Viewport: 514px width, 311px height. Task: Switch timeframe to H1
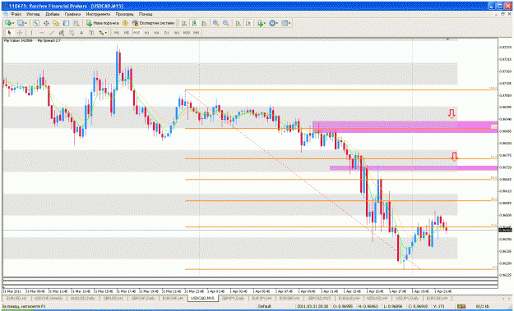[147, 33]
